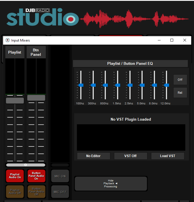Reset the EQ with Rst button
This screenshot has height=202, width=194.
pos(180,93)
